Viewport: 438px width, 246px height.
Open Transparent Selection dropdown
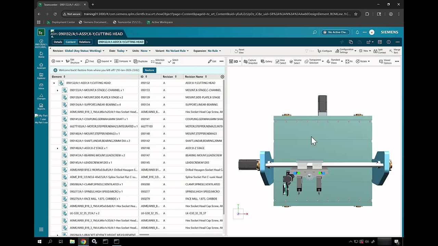314,61
